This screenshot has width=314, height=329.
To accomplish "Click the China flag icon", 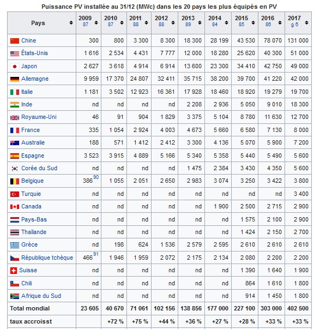I will (15, 41).
